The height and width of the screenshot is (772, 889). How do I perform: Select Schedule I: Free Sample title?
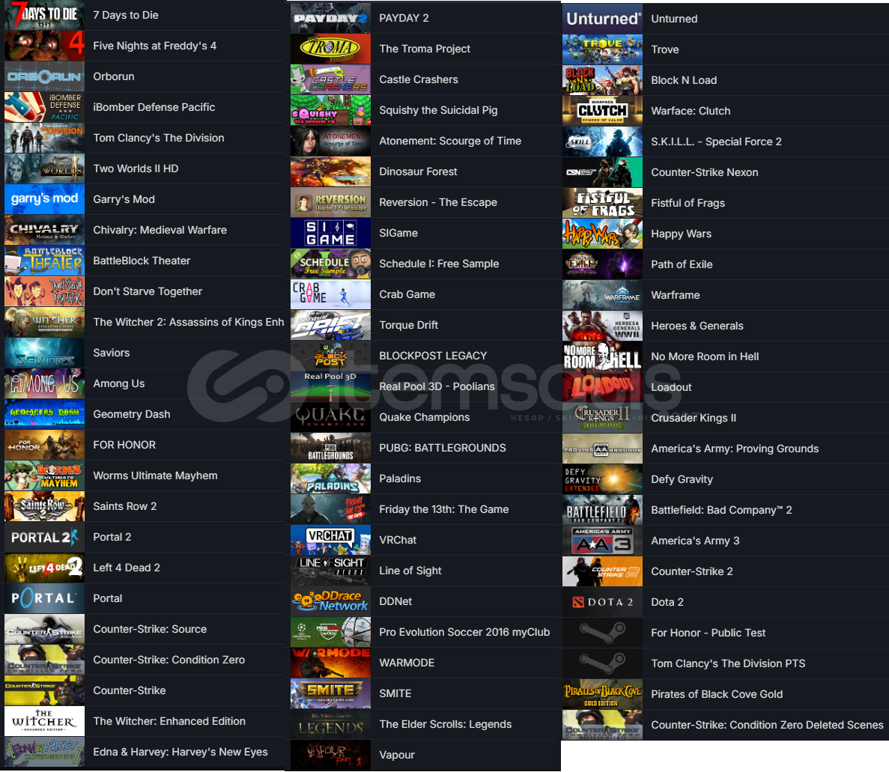click(440, 264)
